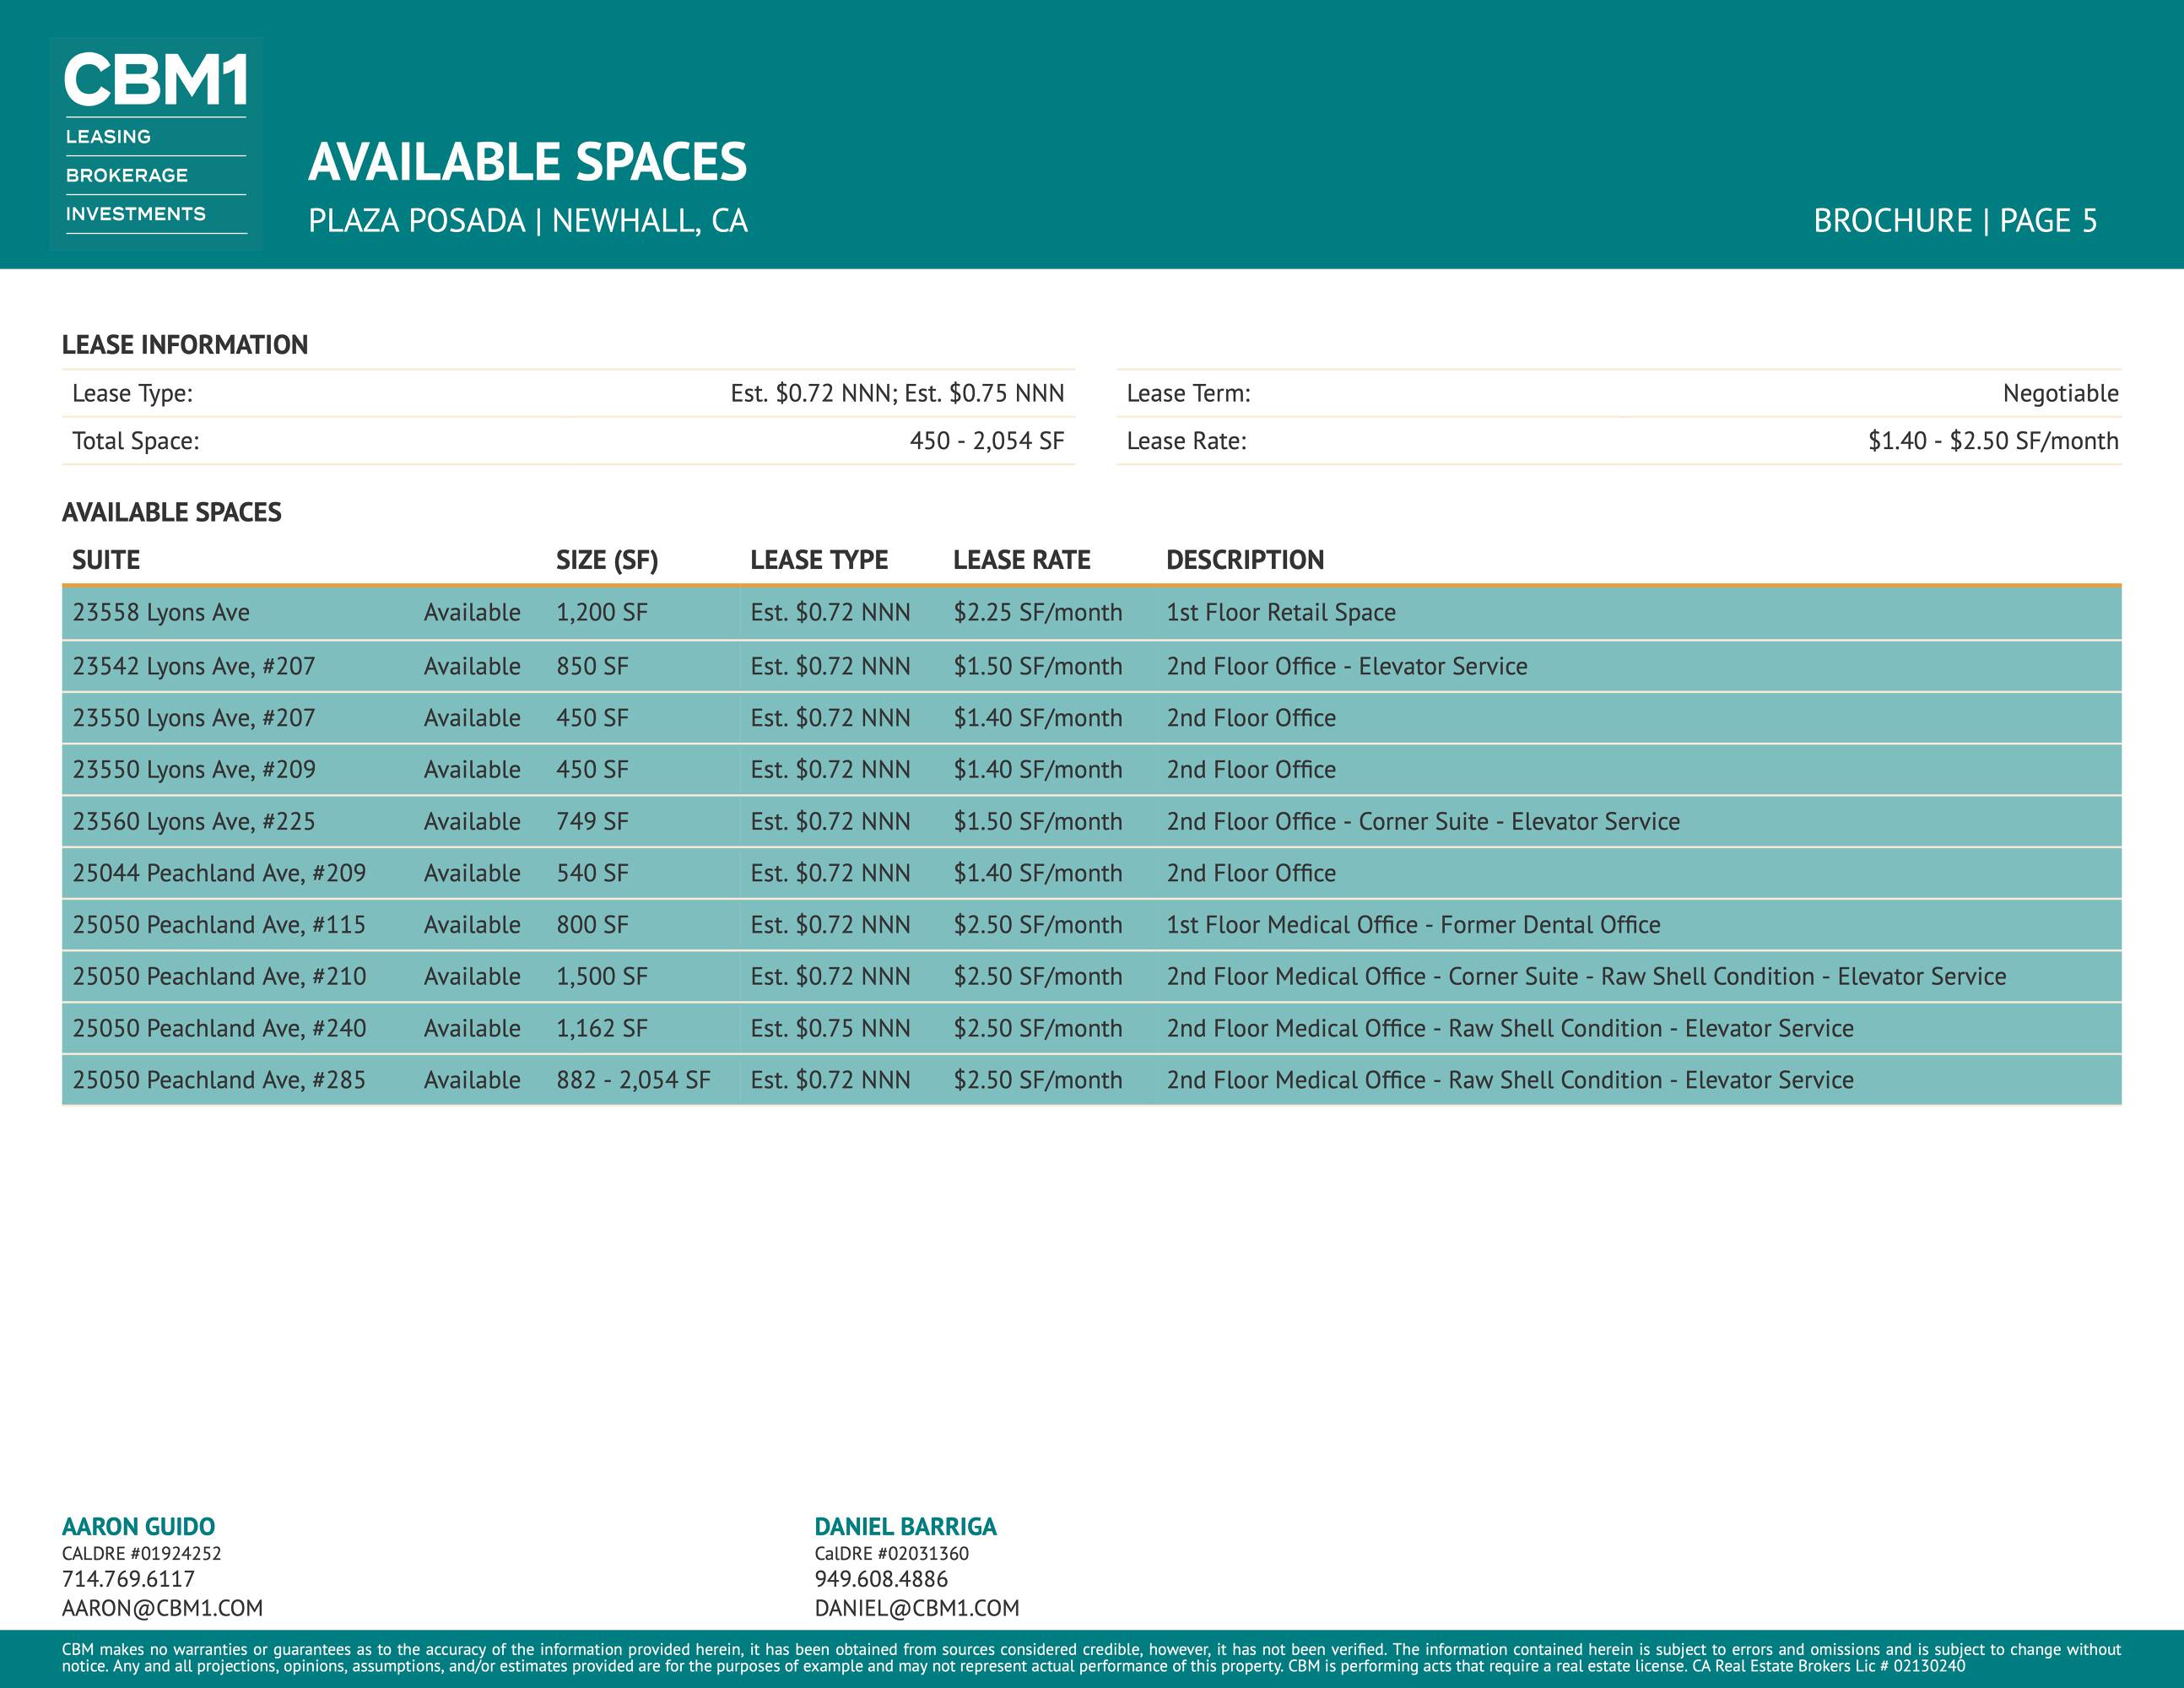Click the Lease Term Negotiable value
The image size is (2184, 1688).
[2059, 394]
